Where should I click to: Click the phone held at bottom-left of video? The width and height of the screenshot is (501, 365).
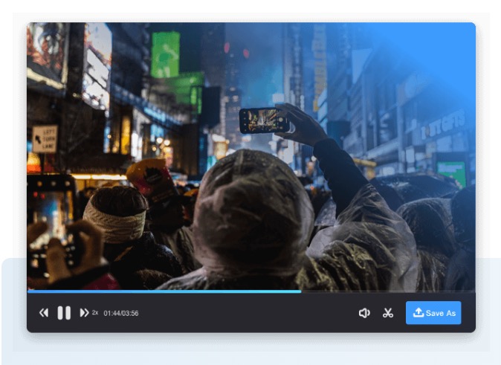pyautogui.click(x=51, y=216)
